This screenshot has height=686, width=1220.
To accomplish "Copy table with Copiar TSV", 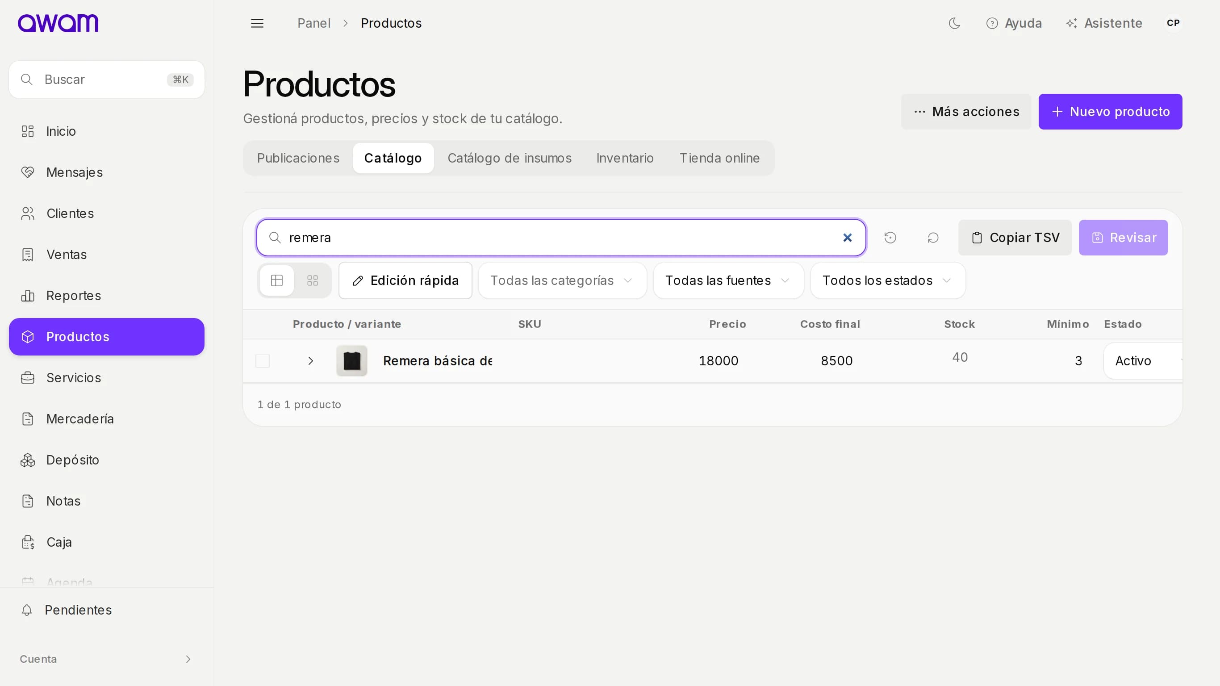I will coord(1015,238).
